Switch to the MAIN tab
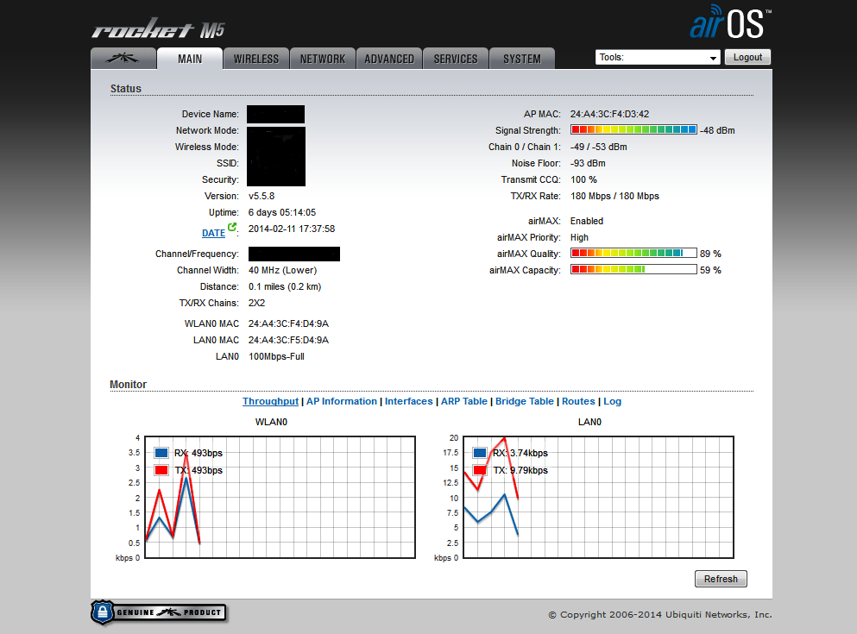The height and width of the screenshot is (634, 857). pyautogui.click(x=190, y=59)
